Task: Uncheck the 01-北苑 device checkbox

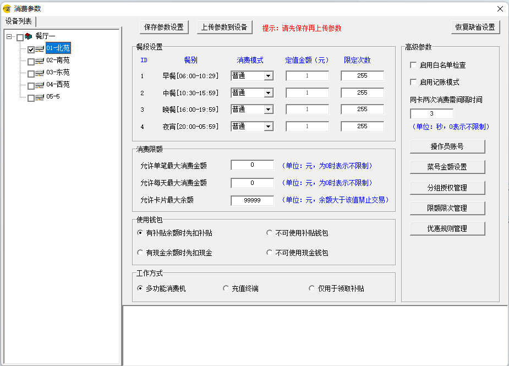Action: pos(31,50)
